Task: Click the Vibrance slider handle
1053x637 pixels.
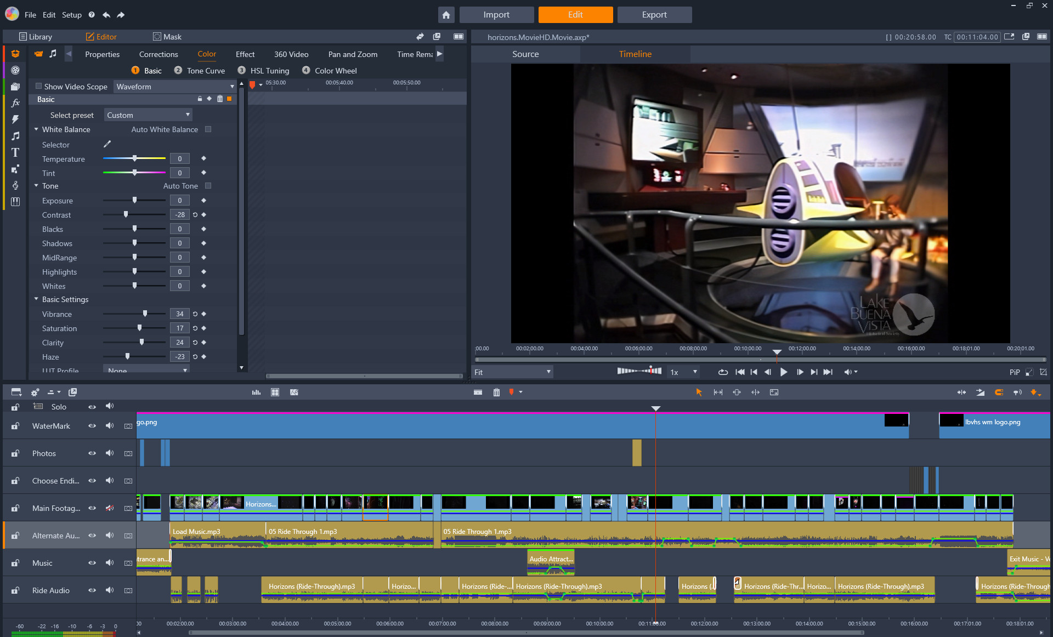Action: (x=145, y=314)
